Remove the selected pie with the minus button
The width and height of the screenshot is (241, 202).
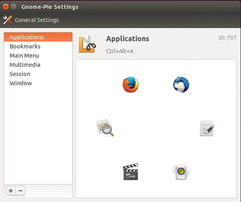click(x=20, y=191)
